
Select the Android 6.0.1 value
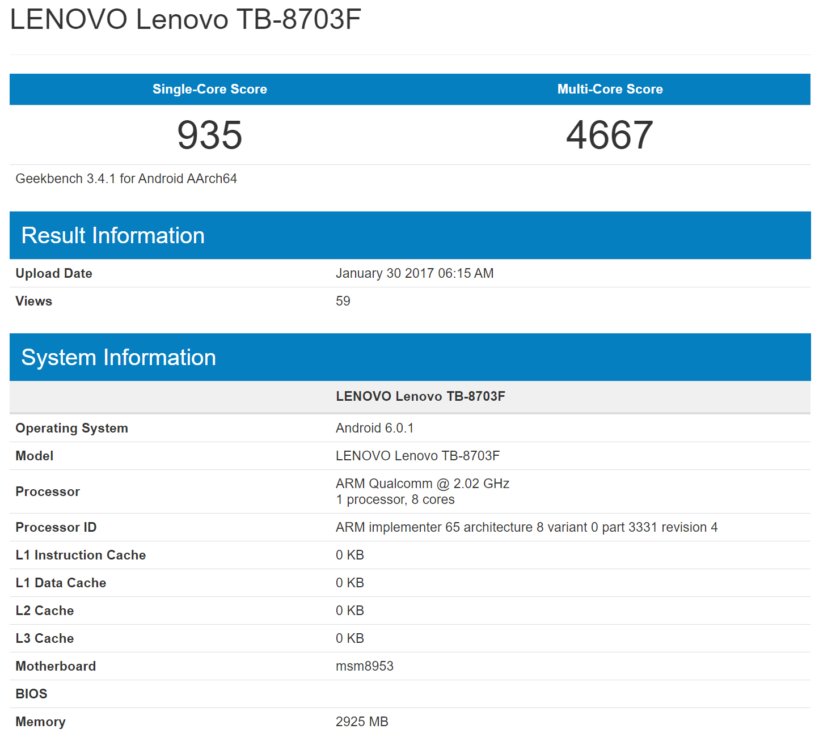(x=375, y=428)
